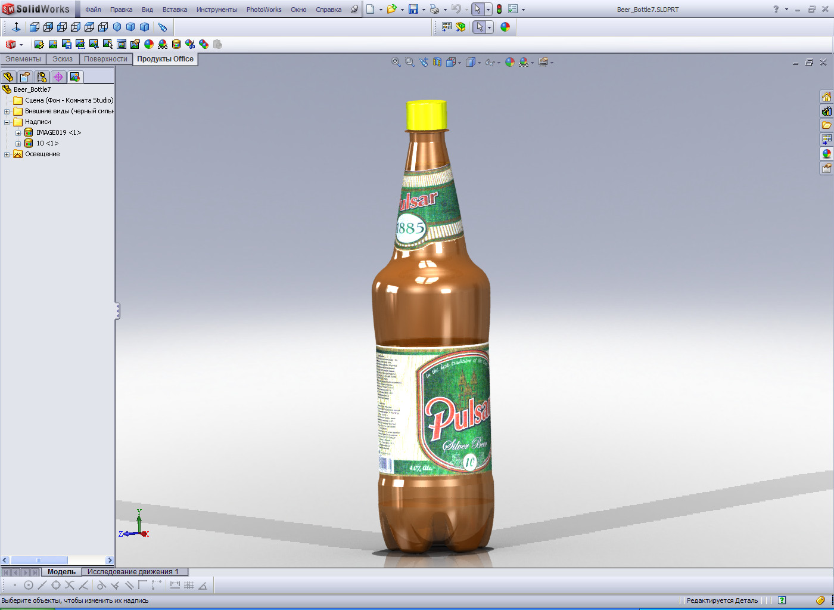Image resolution: width=834 pixels, height=610 pixels.
Task: Click the status bar help icon
Action: 782,600
